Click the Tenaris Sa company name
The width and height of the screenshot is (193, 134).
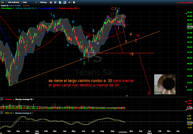(x=5, y=5)
